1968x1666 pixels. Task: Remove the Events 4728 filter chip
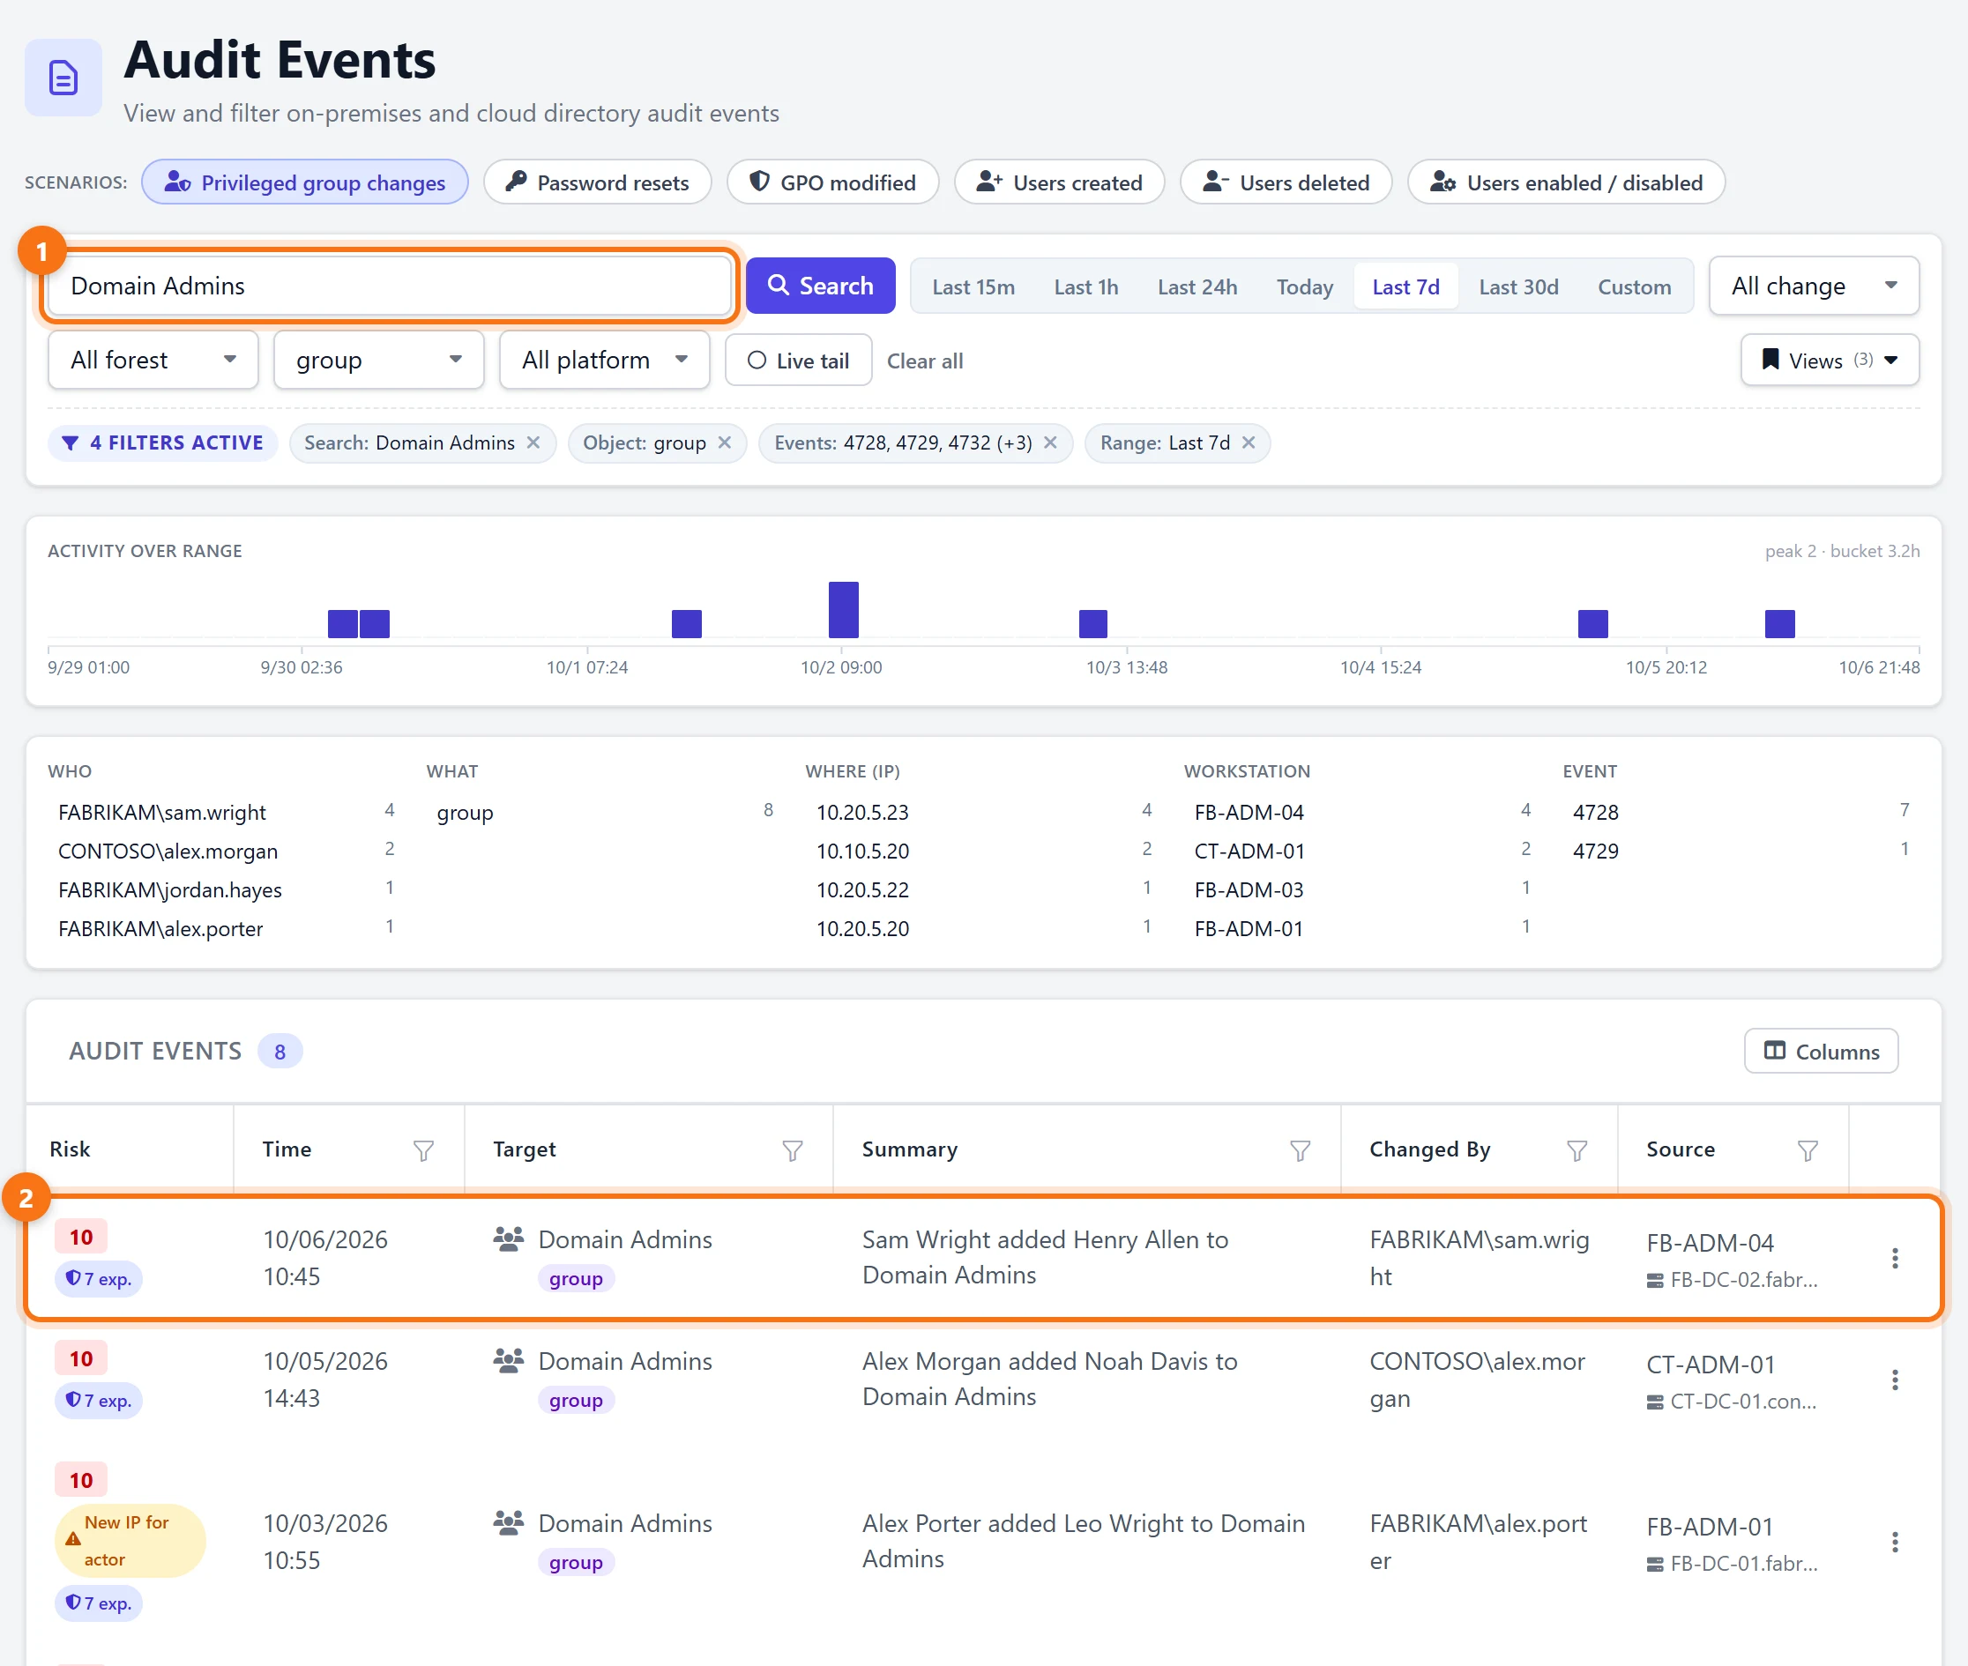click(x=1051, y=443)
